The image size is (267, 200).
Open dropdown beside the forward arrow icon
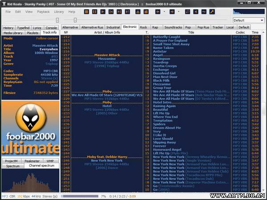point(178,12)
